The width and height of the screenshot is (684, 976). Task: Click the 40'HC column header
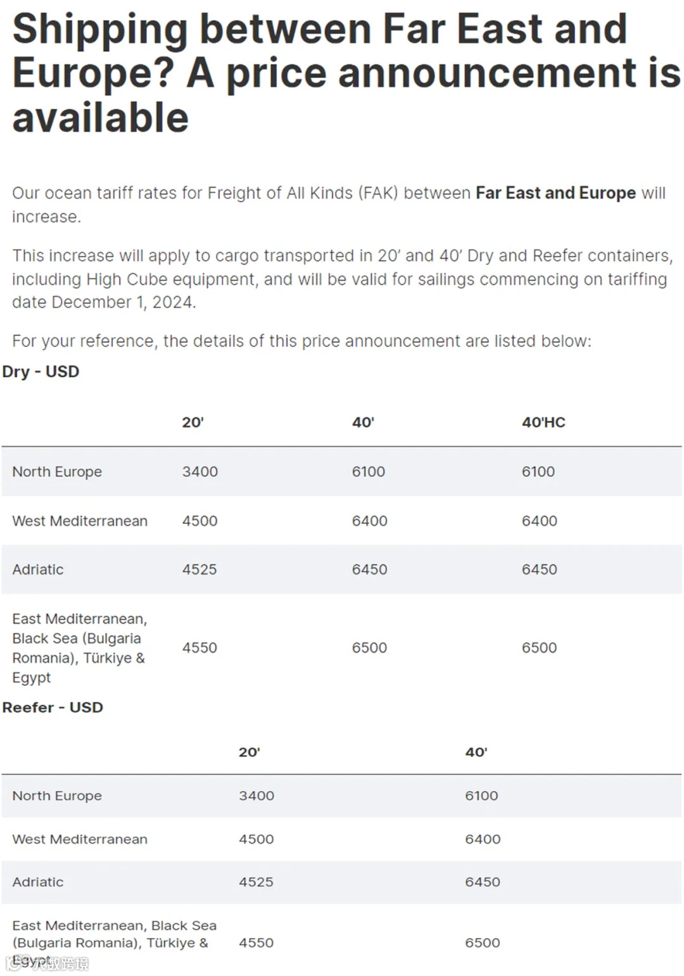543,422
